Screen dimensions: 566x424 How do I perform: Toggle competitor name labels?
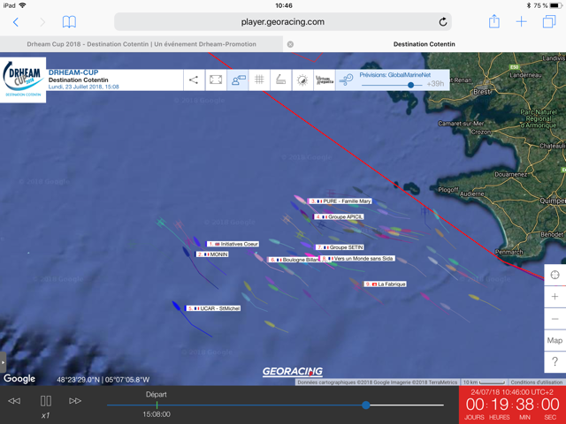click(238, 79)
